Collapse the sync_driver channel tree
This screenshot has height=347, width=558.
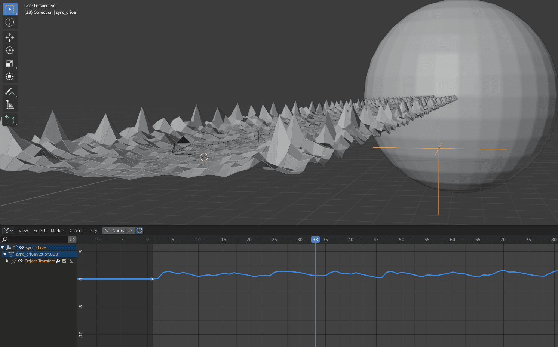point(3,247)
